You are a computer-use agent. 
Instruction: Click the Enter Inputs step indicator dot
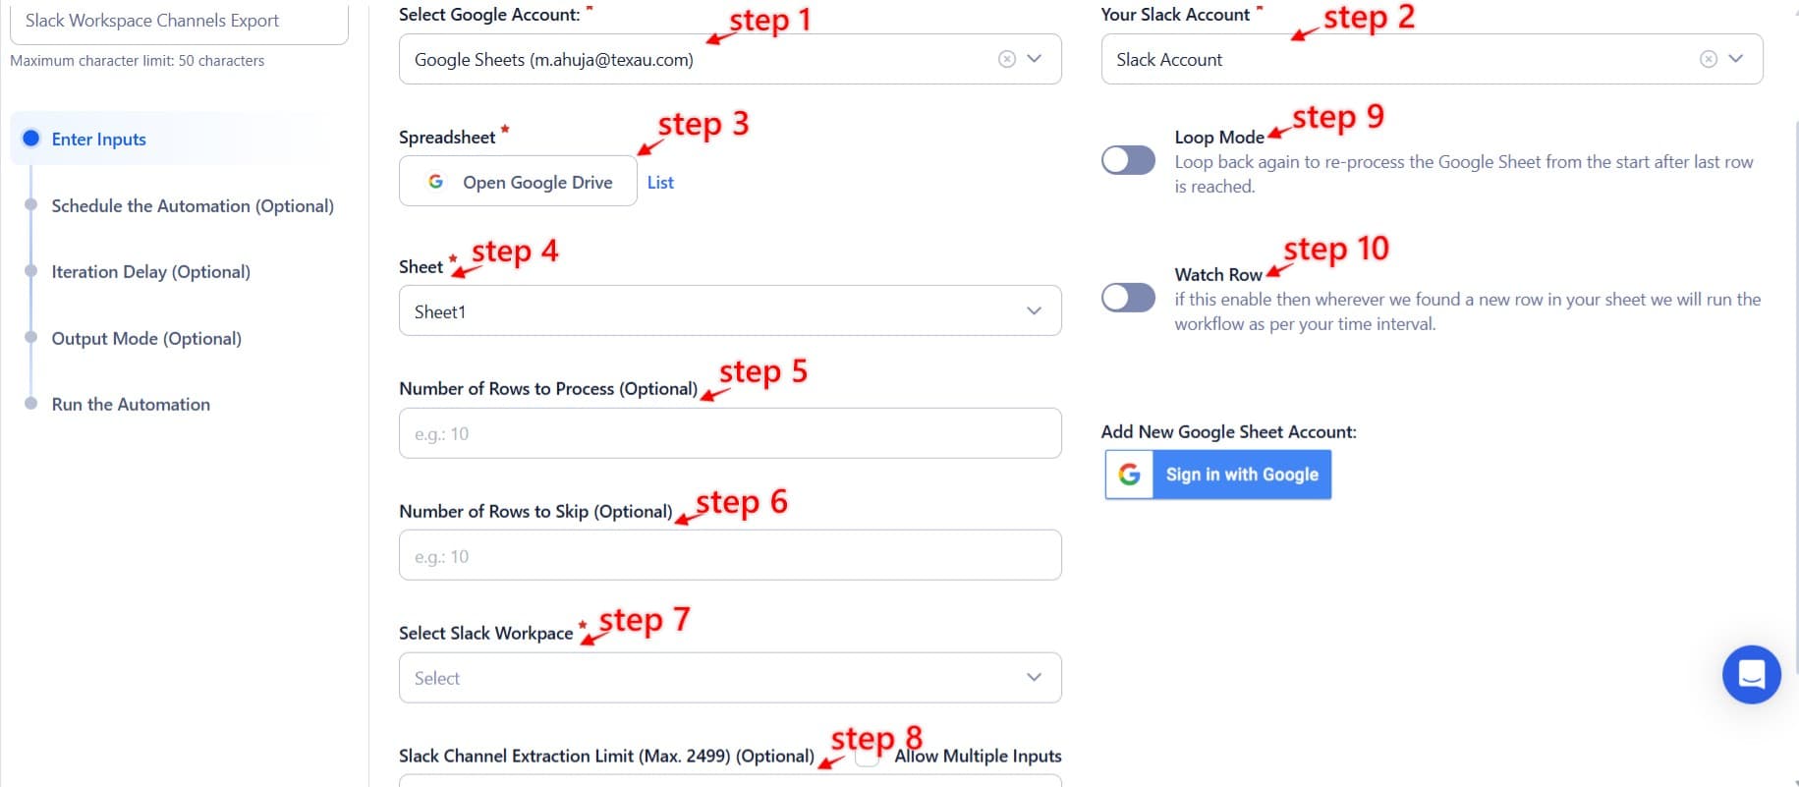click(30, 139)
